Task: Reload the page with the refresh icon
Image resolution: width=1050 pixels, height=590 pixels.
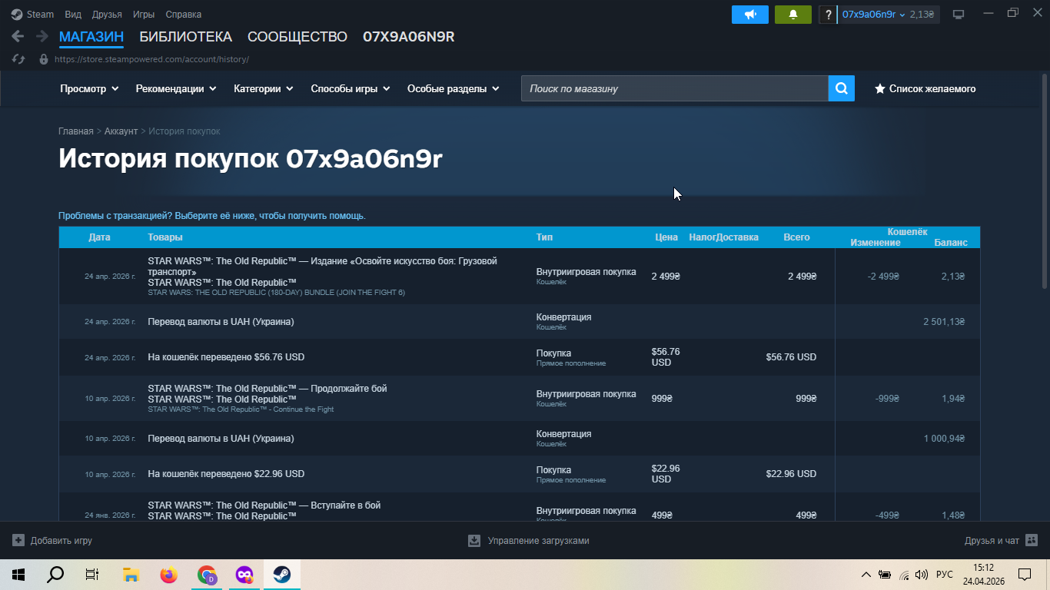Action: (x=18, y=59)
